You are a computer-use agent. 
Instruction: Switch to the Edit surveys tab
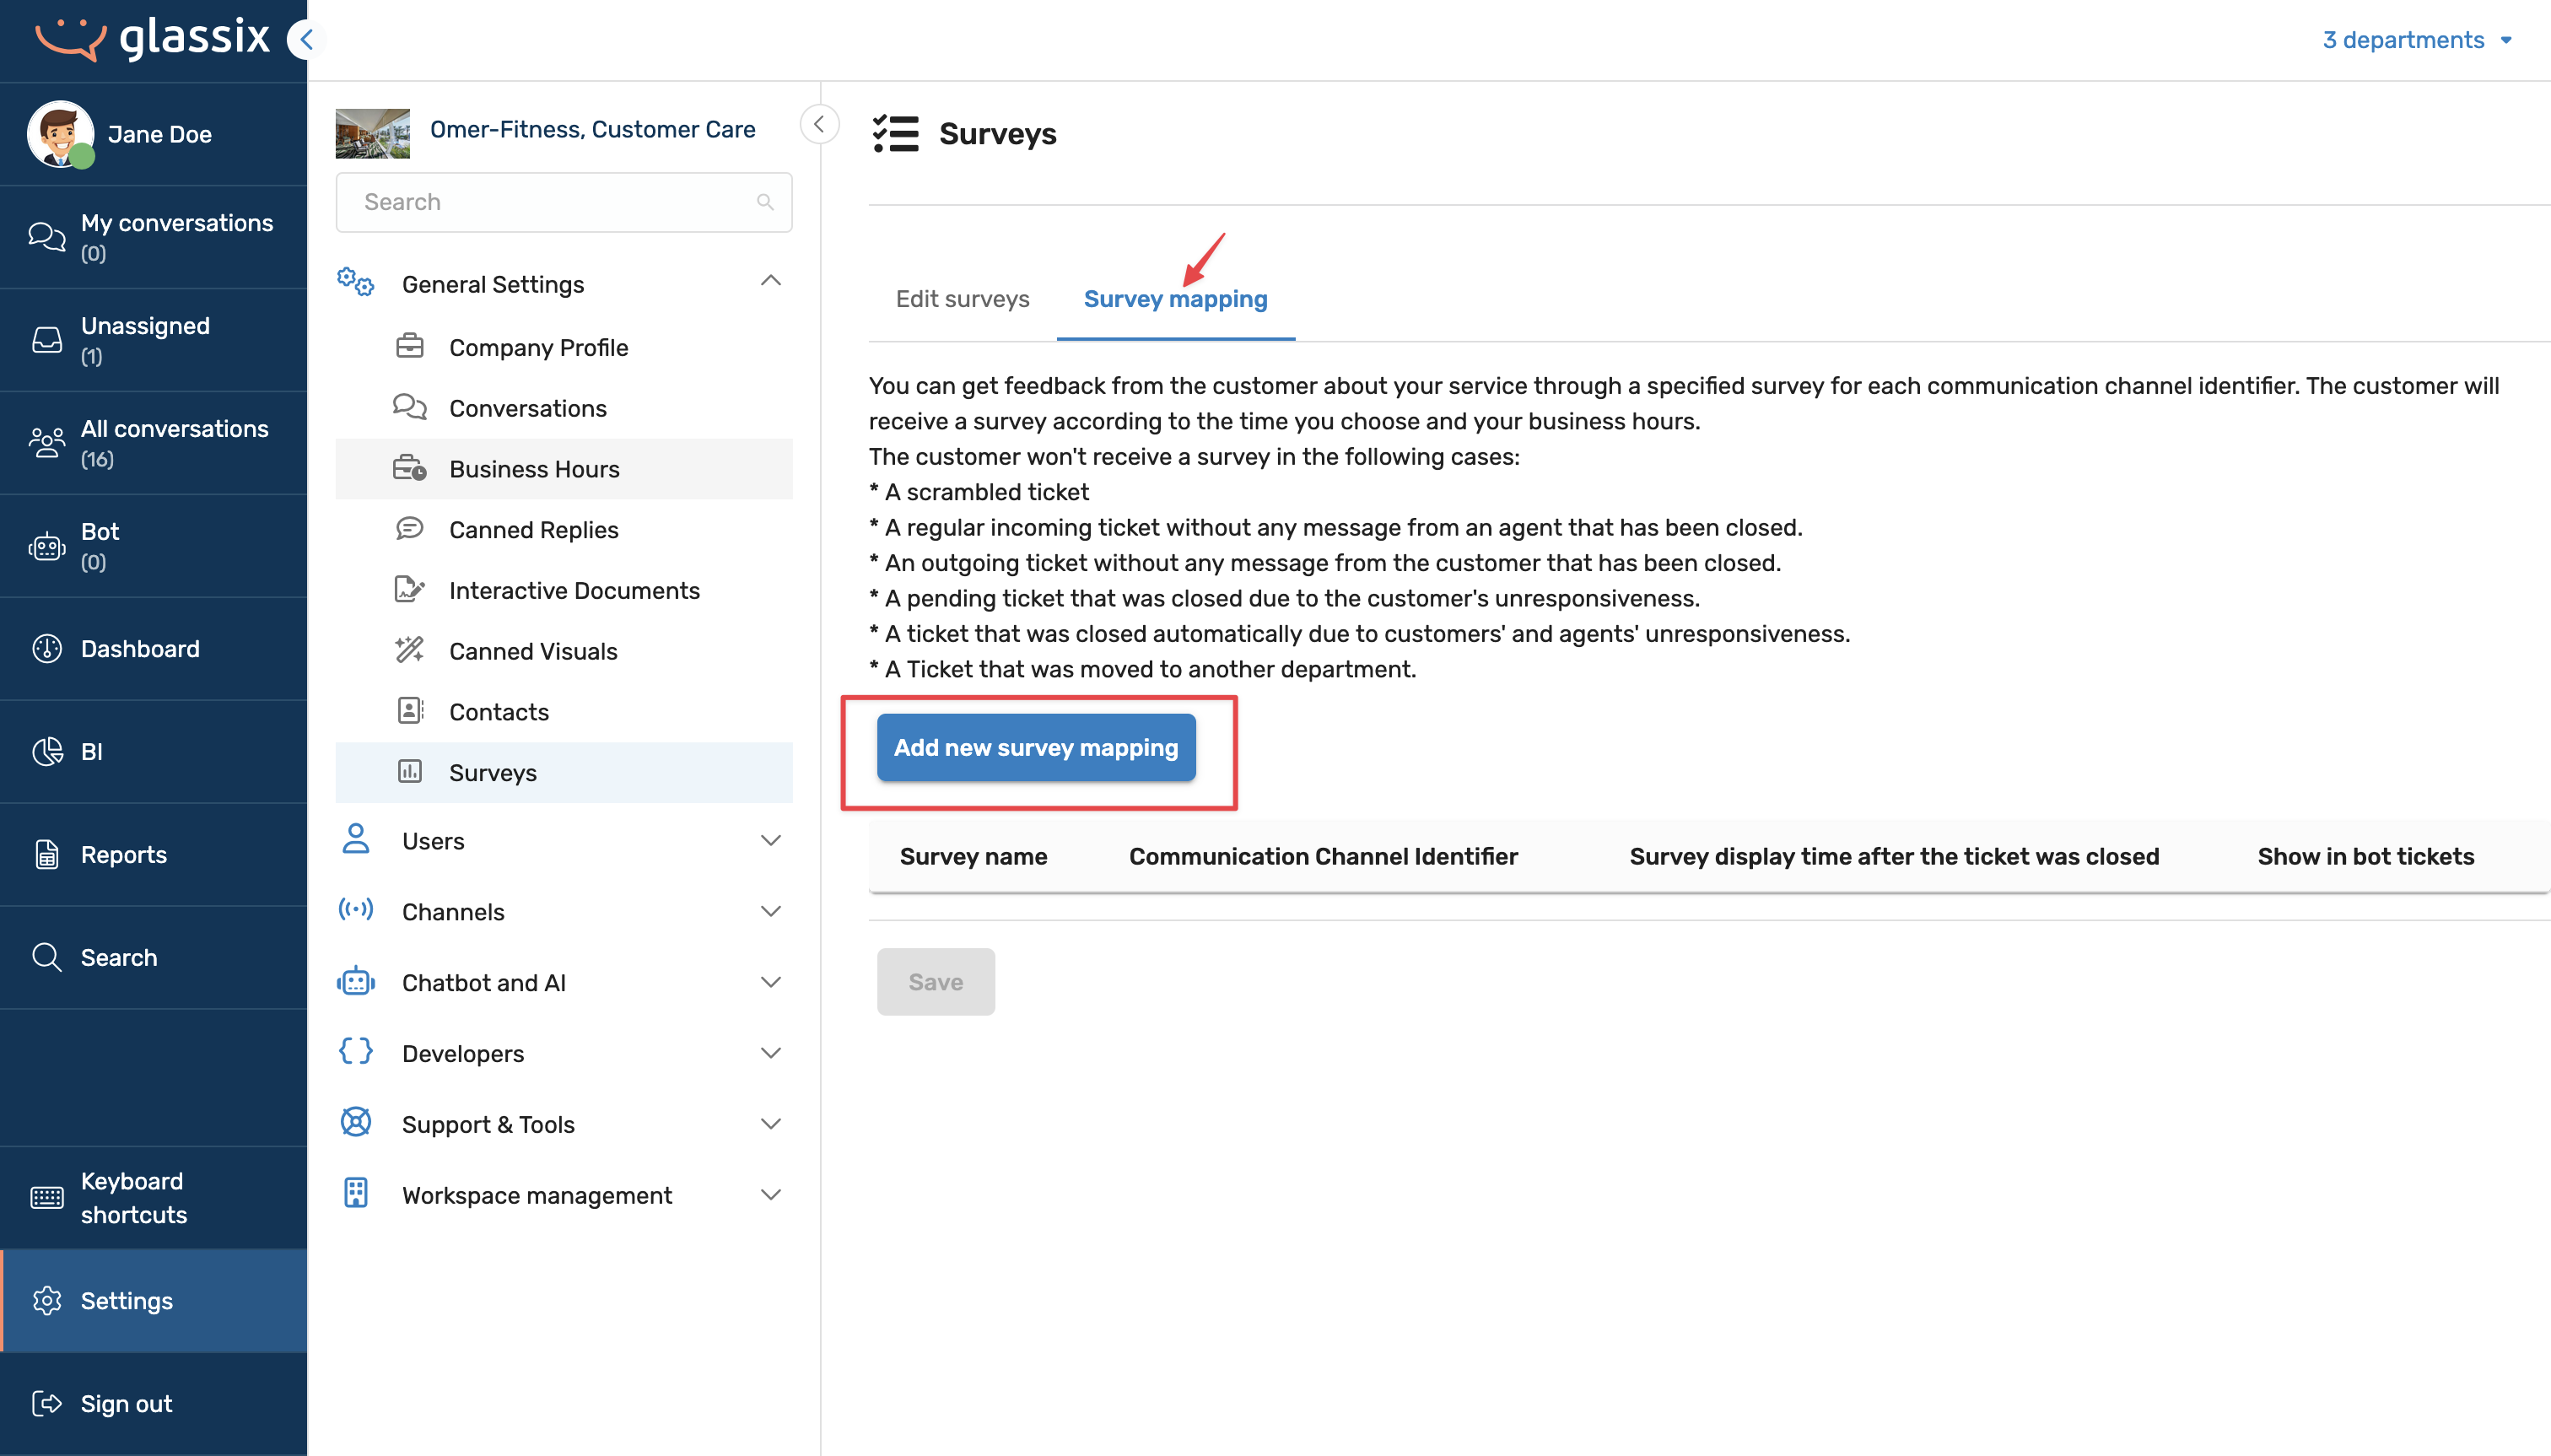tap(962, 299)
